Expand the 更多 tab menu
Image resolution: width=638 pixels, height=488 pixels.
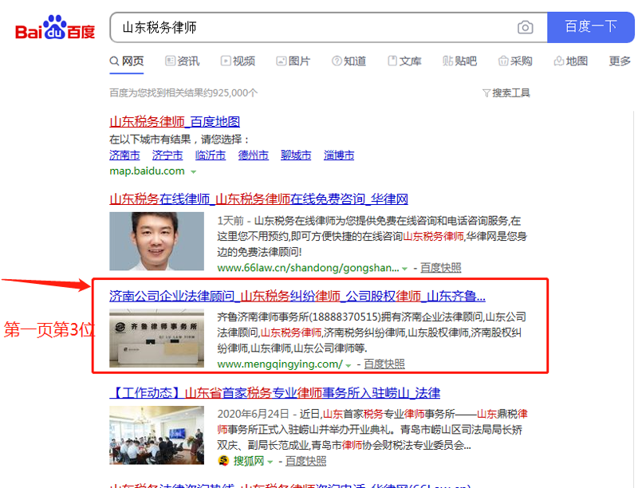coord(620,61)
